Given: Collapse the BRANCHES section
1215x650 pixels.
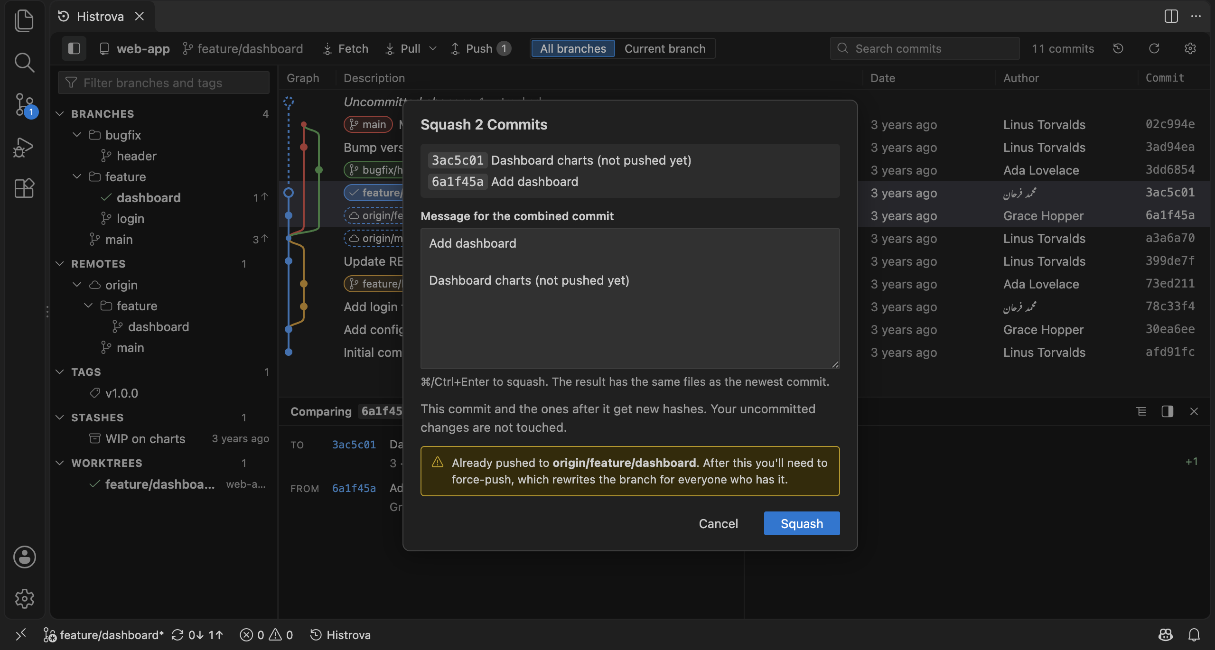Looking at the screenshot, I should click(x=60, y=114).
